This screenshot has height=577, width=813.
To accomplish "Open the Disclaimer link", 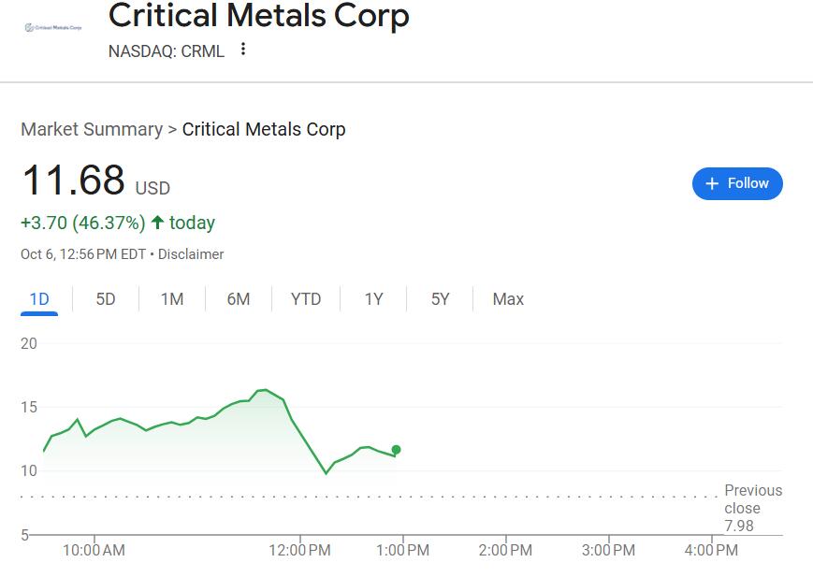I will click(x=191, y=254).
